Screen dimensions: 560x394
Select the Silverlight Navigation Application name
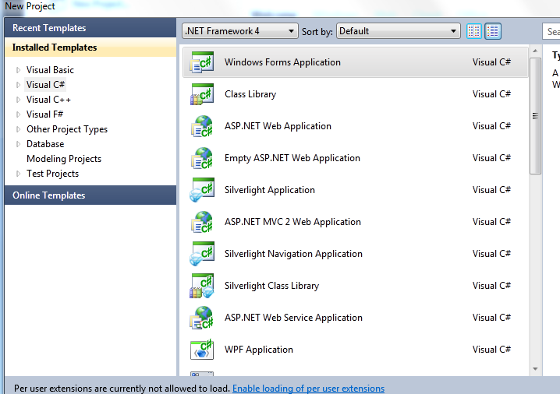pos(293,254)
